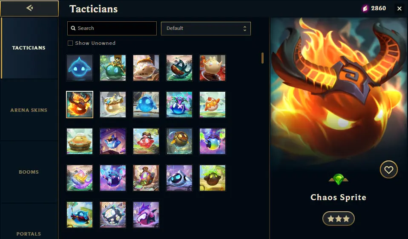Viewport: 408px width, 239px height.
Task: Click the 2860 currency balance
Action: click(x=375, y=9)
